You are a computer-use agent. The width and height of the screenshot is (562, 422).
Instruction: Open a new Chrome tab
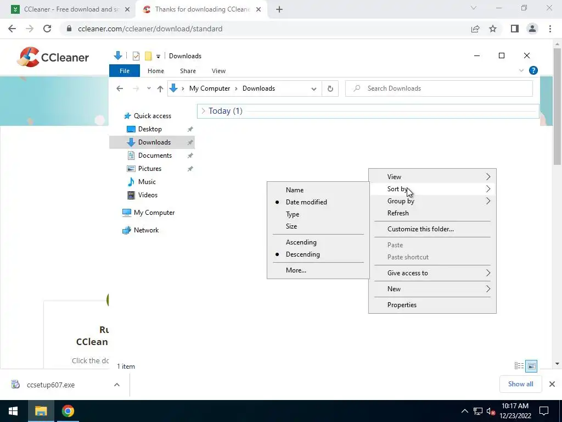pyautogui.click(x=279, y=9)
